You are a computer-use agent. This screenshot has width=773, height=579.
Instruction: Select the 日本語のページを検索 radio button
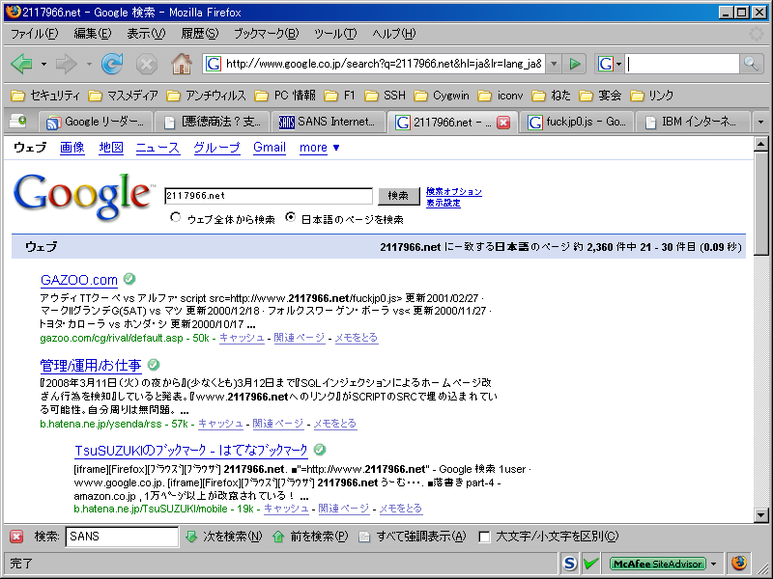pyautogui.click(x=291, y=217)
